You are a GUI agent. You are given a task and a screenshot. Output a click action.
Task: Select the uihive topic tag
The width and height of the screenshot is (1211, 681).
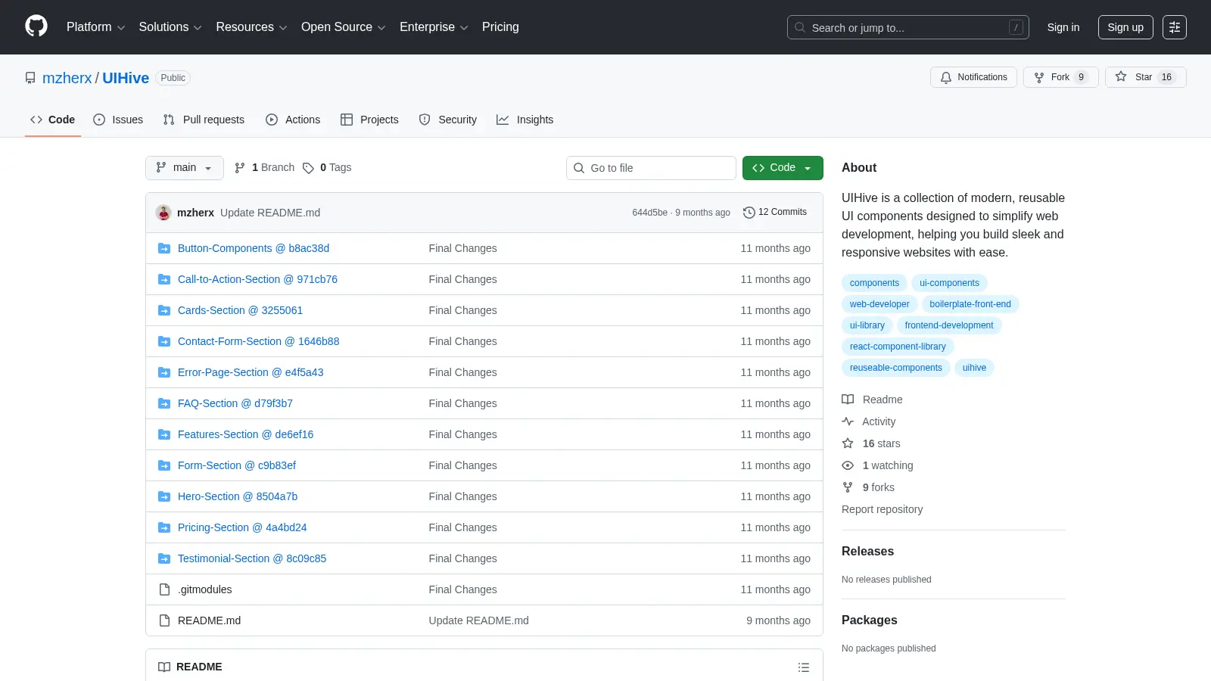974,368
